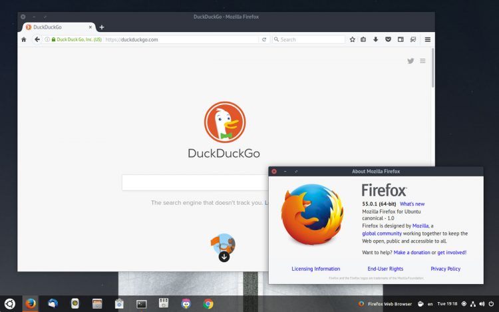Viewport: 499px width, 312px height.
Task: Close the About Mozilla Firefox dialog
Action: click(274, 172)
